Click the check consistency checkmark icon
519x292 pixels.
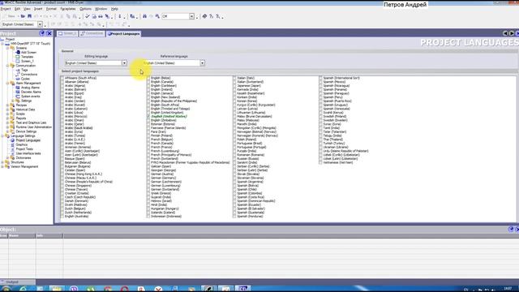tap(88, 16)
